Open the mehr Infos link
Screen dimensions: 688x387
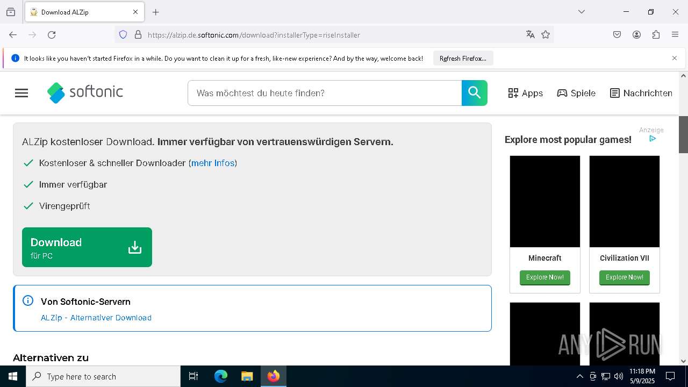[213, 163]
